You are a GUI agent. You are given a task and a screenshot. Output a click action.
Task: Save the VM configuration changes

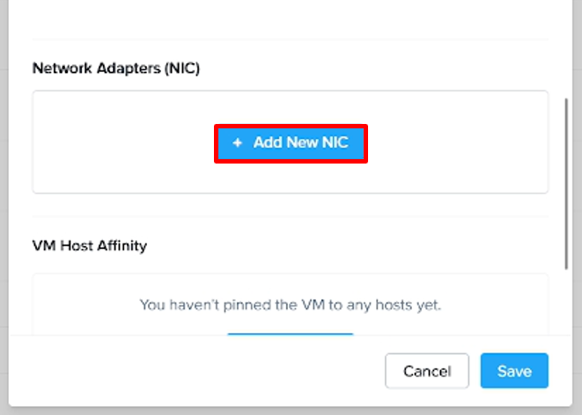514,371
